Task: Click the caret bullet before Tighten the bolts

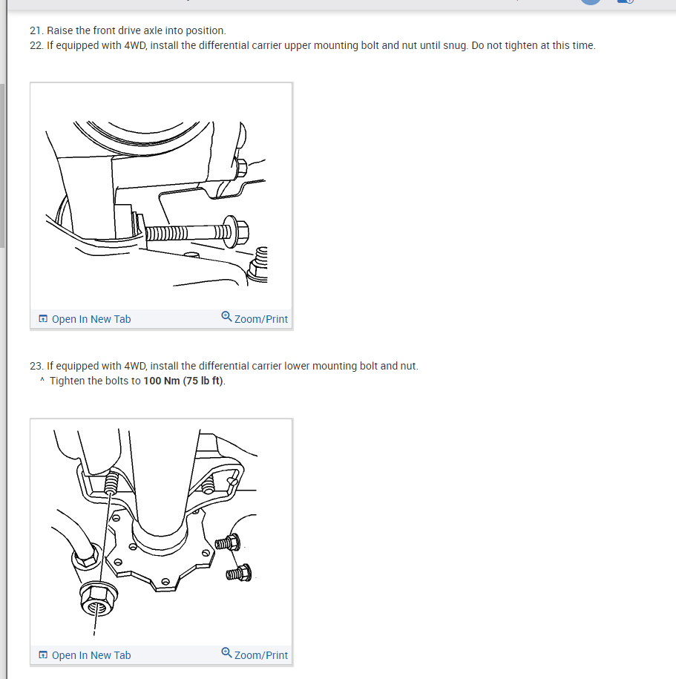Action: (x=42, y=380)
